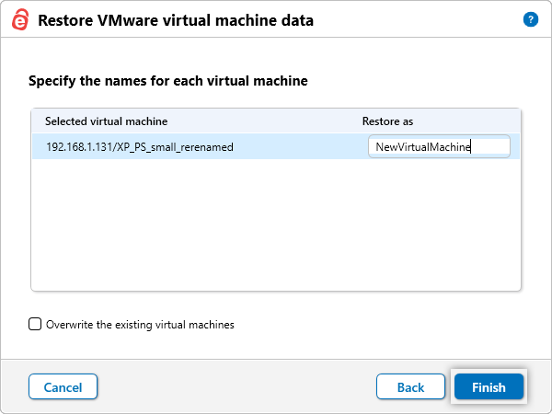552x414 pixels.
Task: Click the 'Overwrite the existing virtual machines' label
Action: coord(140,324)
